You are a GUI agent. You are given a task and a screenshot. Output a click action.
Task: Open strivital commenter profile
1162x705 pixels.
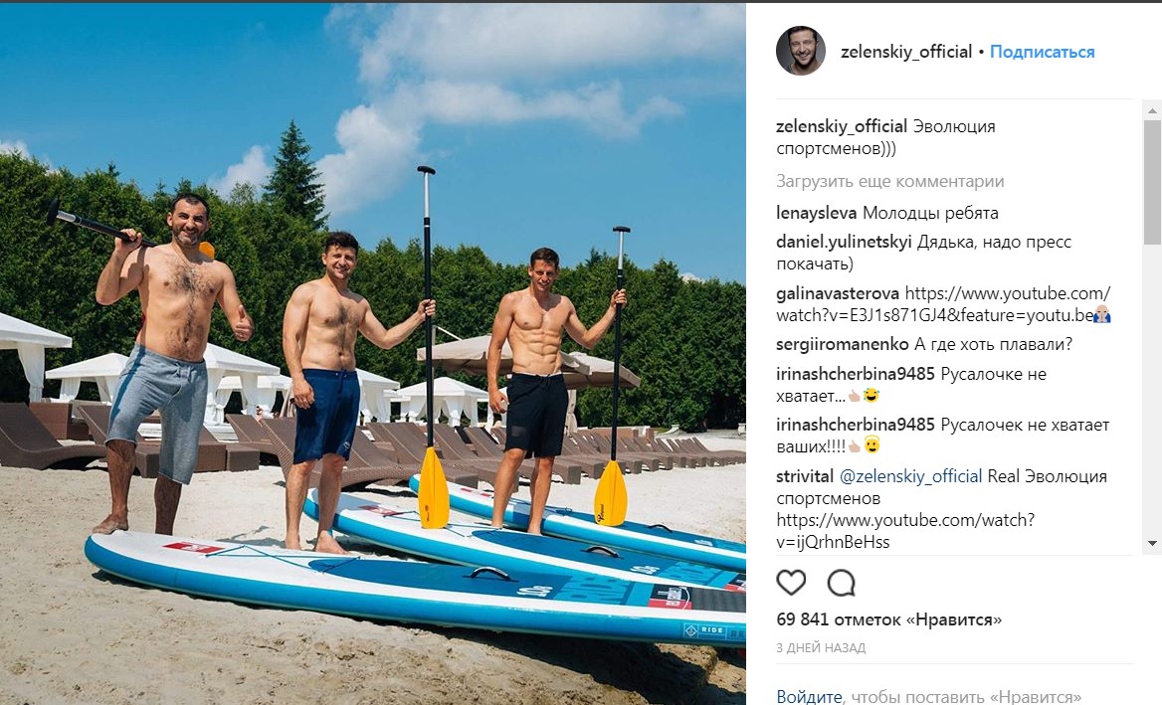point(804,476)
